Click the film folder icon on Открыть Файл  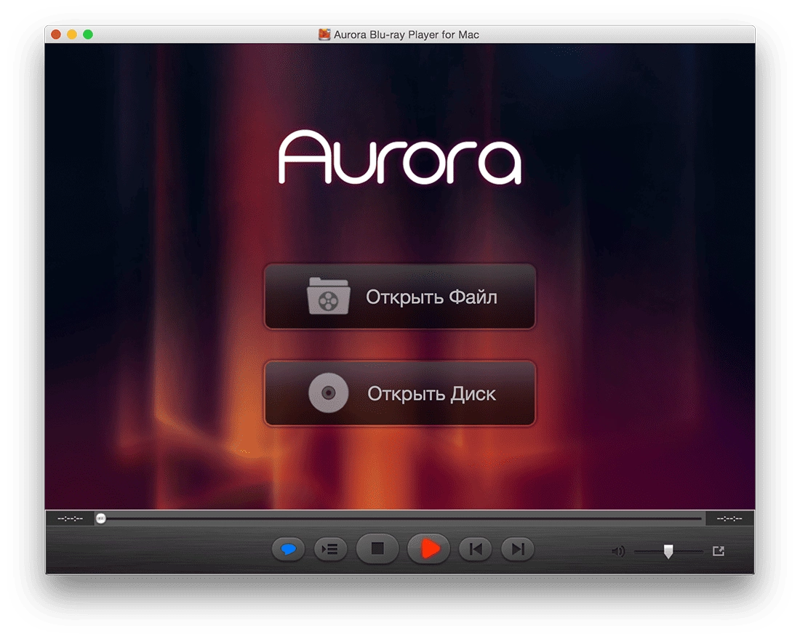(x=328, y=296)
